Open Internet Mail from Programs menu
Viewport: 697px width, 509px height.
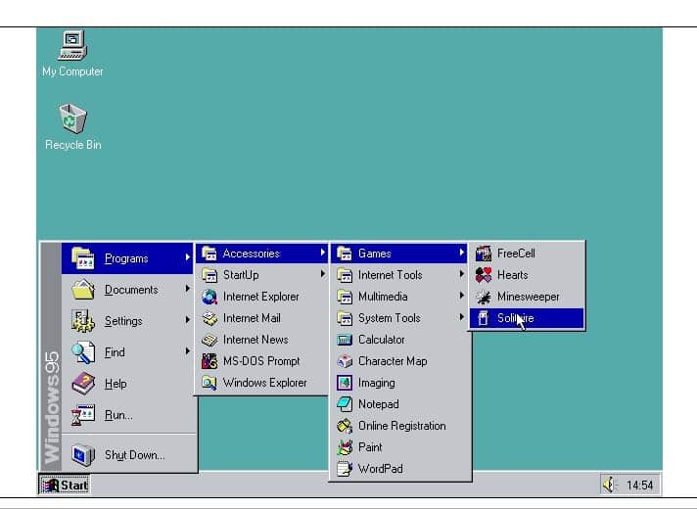click(261, 318)
